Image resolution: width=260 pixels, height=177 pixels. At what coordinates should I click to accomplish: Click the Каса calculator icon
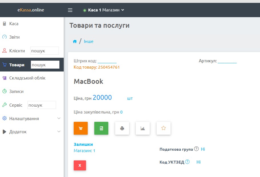click(x=5, y=24)
